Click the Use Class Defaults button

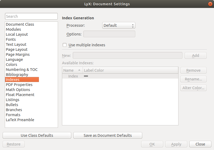pyautogui.click(x=37, y=135)
